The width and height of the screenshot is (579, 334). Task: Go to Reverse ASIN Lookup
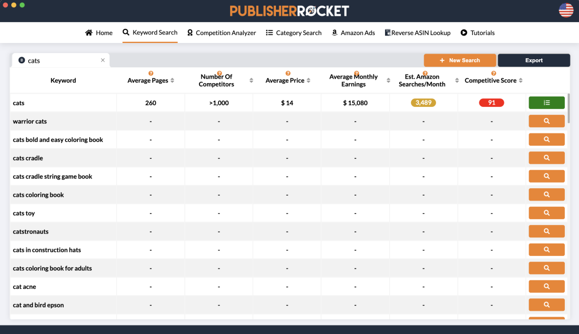pyautogui.click(x=417, y=33)
